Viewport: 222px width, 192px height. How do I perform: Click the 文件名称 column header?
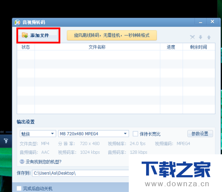click(97, 47)
